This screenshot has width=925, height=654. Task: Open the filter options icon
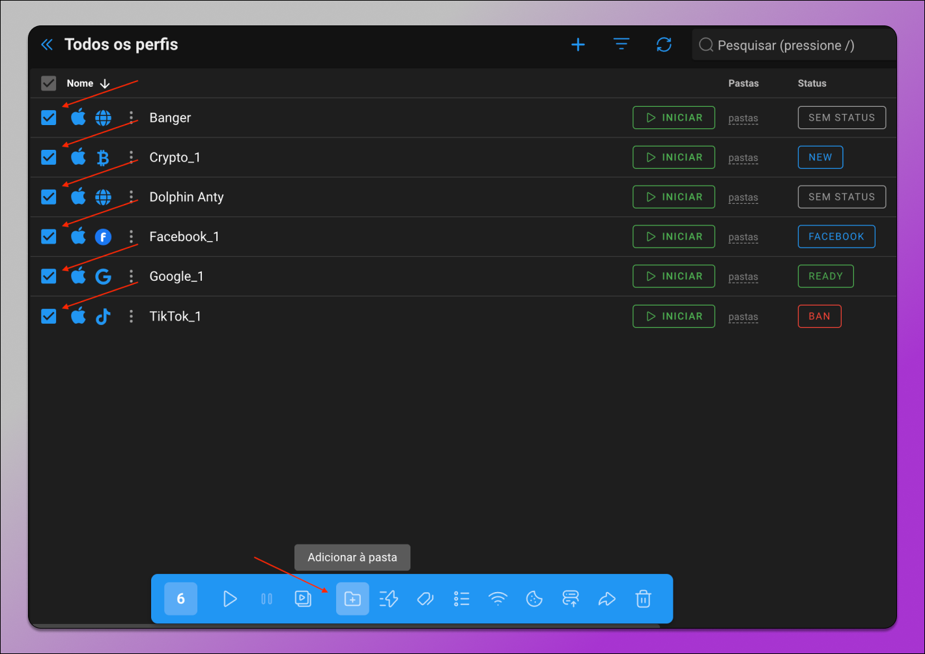click(x=621, y=44)
